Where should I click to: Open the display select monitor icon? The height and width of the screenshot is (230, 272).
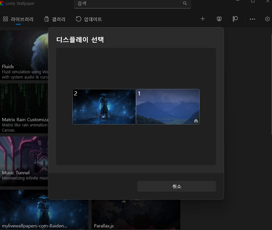[219, 19]
